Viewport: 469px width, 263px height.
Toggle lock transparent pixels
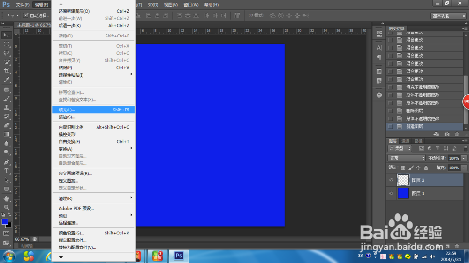click(403, 168)
